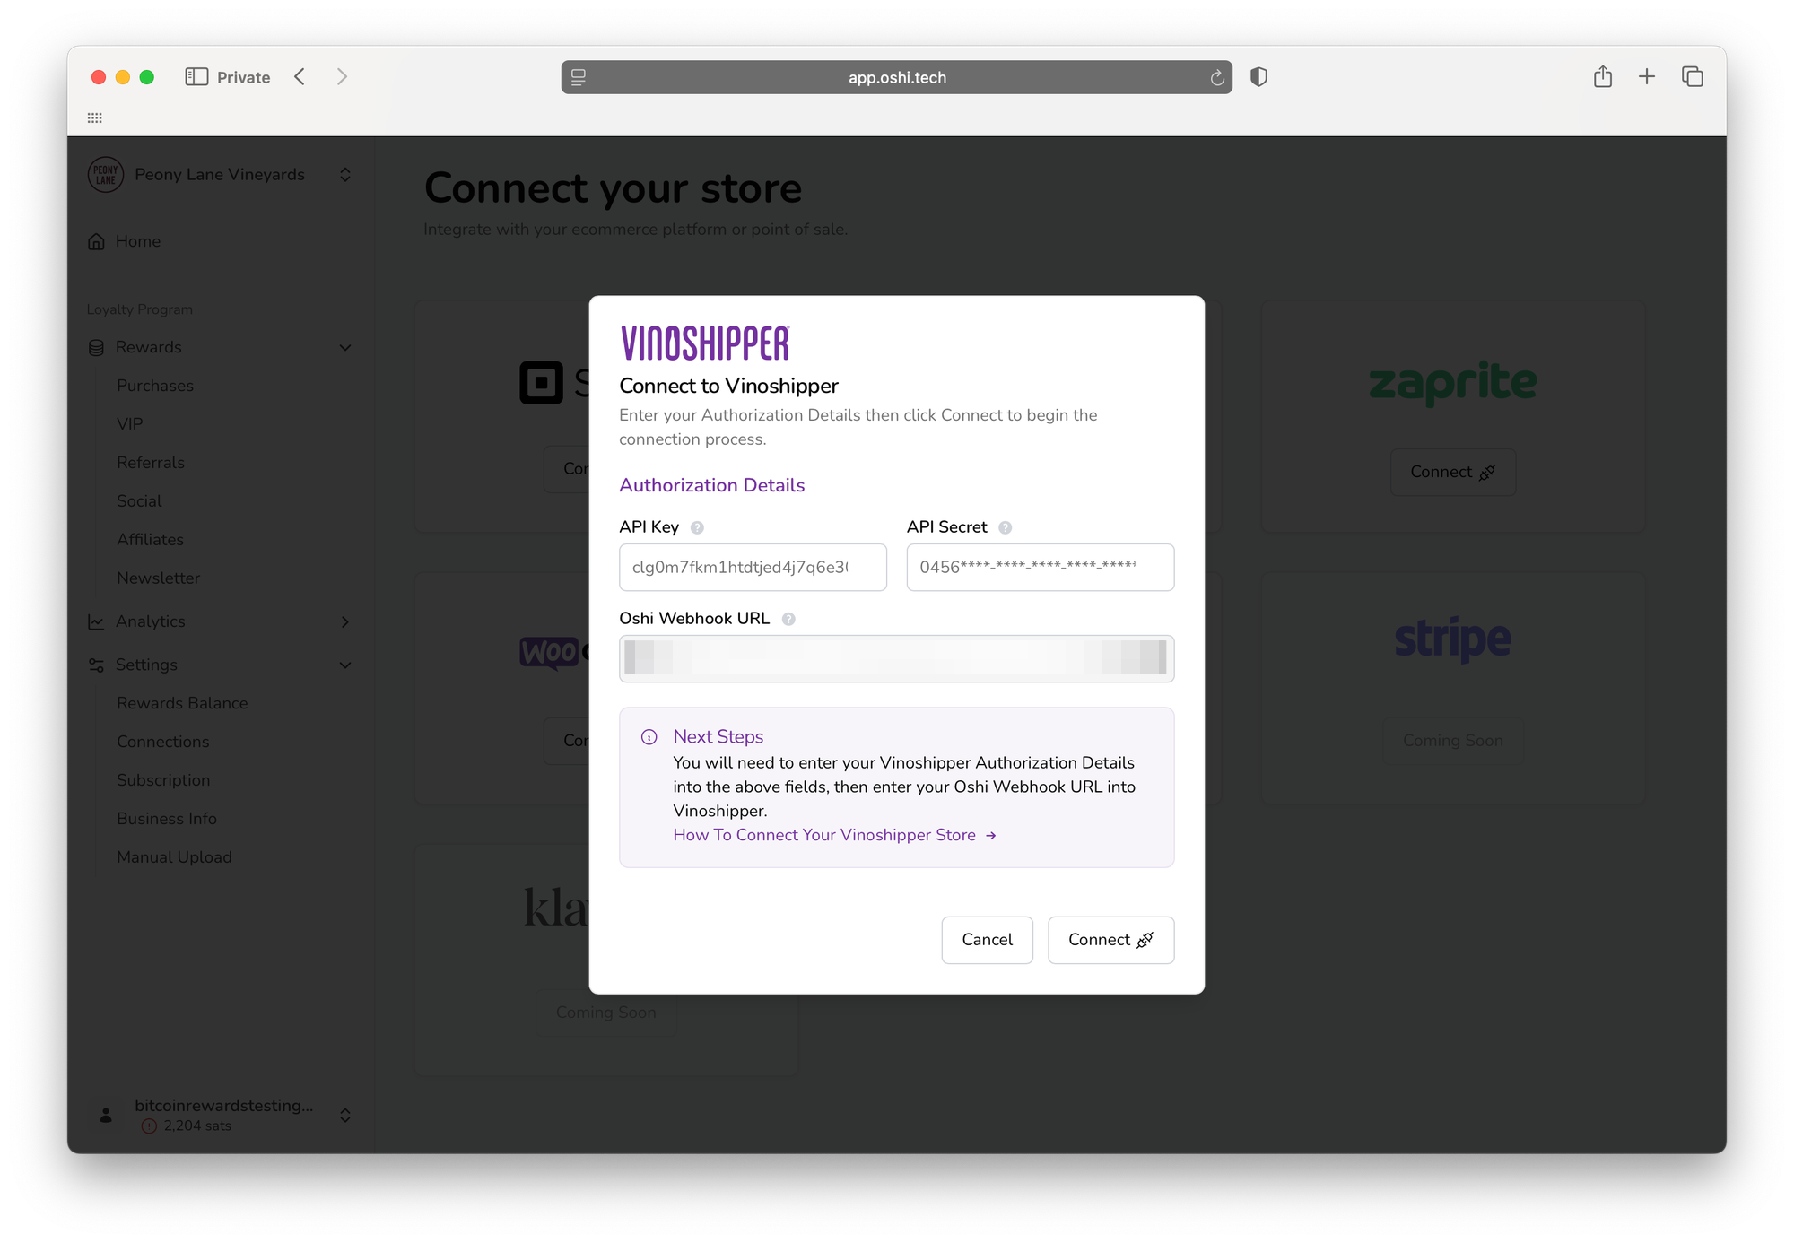Click the user profile icon at bottom

106,1115
